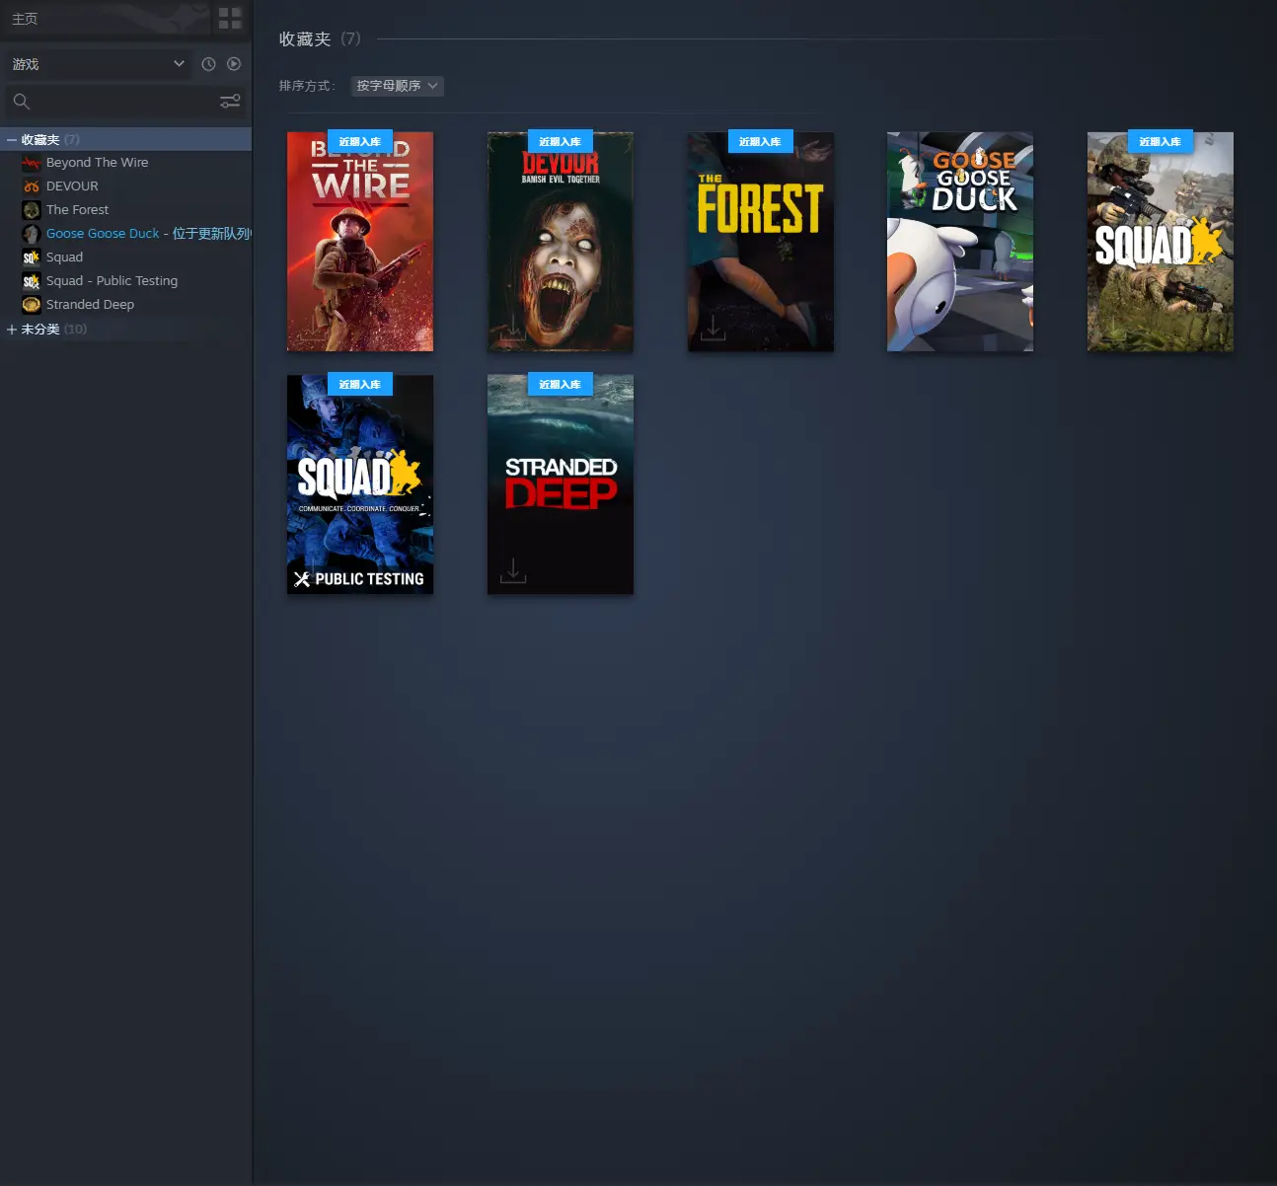1277x1186 pixels.
Task: Click the Goose Goose Duck sidebar icon
Action: 32,234
